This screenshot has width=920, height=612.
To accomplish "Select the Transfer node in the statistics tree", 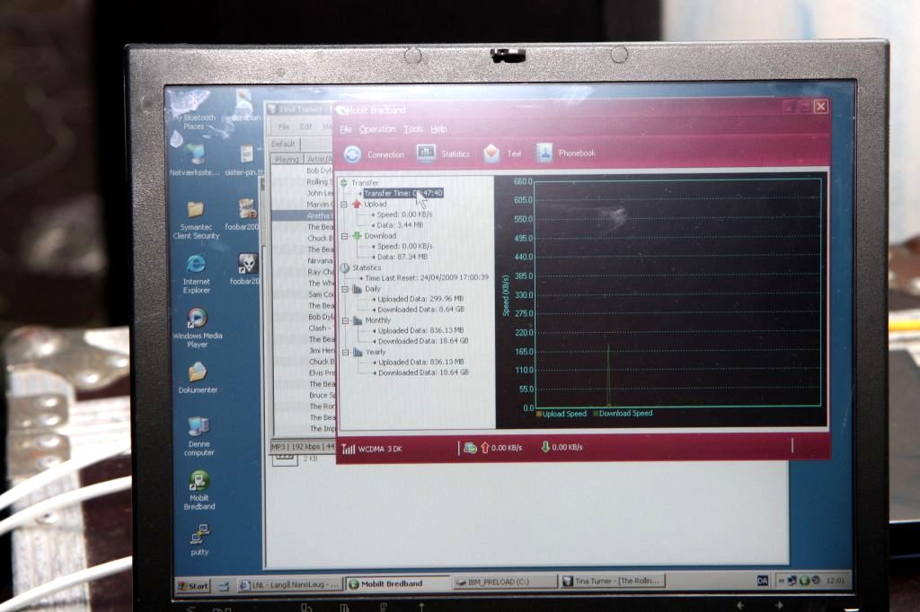I will pyautogui.click(x=365, y=183).
